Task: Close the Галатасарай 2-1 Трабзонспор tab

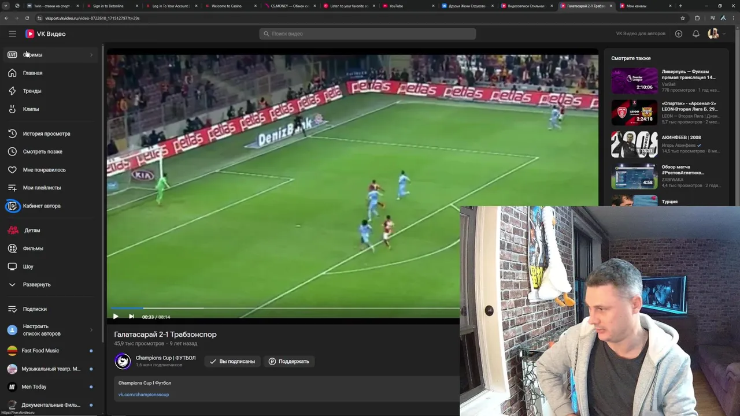Action: click(x=611, y=6)
